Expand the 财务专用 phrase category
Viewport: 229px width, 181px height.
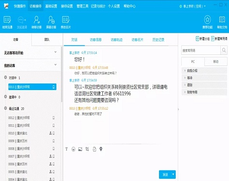pos(204,92)
